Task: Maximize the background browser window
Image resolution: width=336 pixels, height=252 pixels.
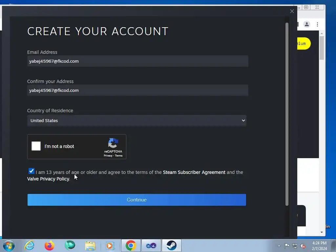Action: click(x=306, y=7)
